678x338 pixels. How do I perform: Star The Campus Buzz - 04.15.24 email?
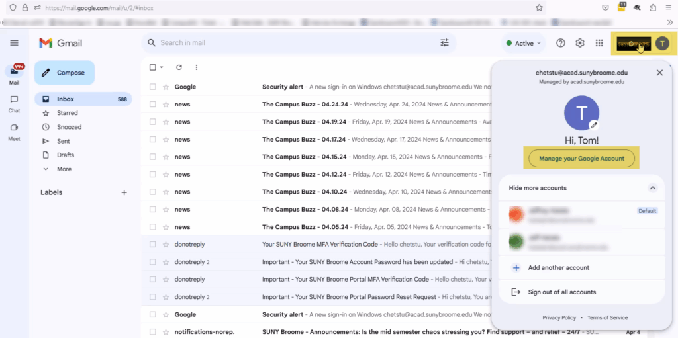point(165,157)
